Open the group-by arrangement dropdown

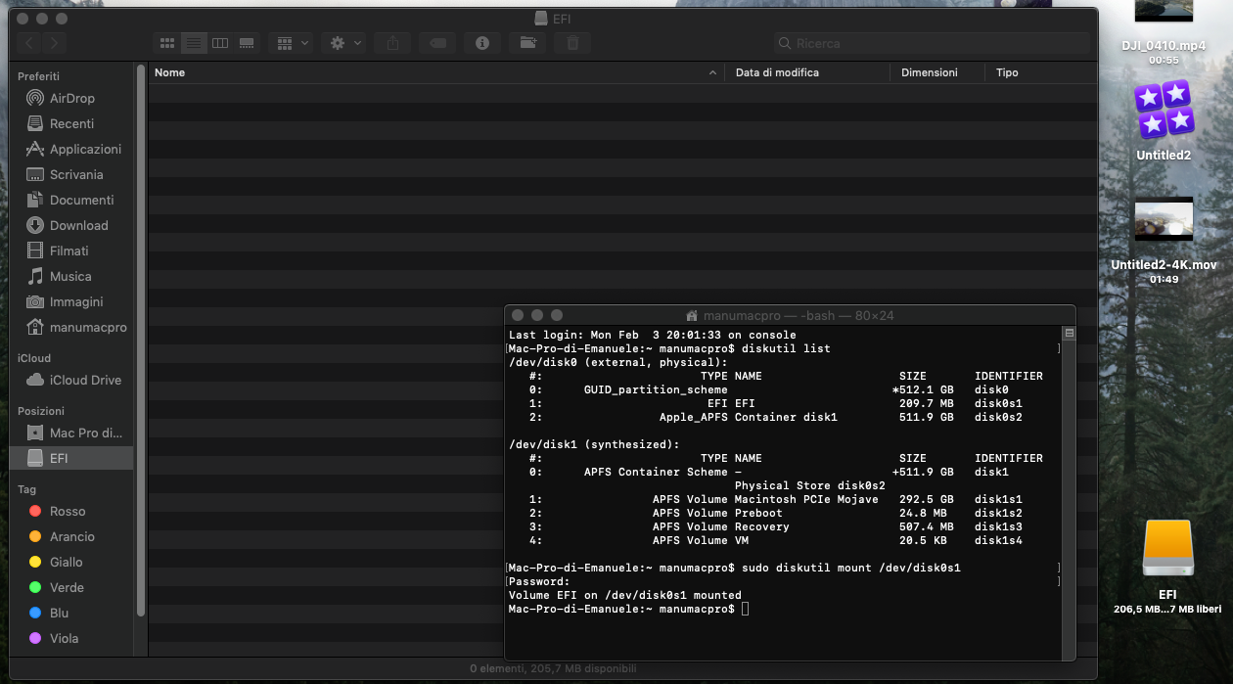(292, 43)
